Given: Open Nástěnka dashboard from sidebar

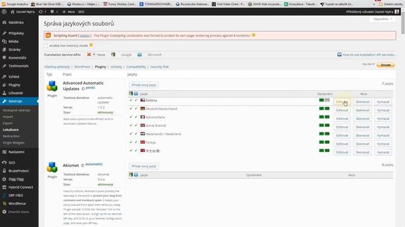Looking at the screenshot, I should pos(16,23).
